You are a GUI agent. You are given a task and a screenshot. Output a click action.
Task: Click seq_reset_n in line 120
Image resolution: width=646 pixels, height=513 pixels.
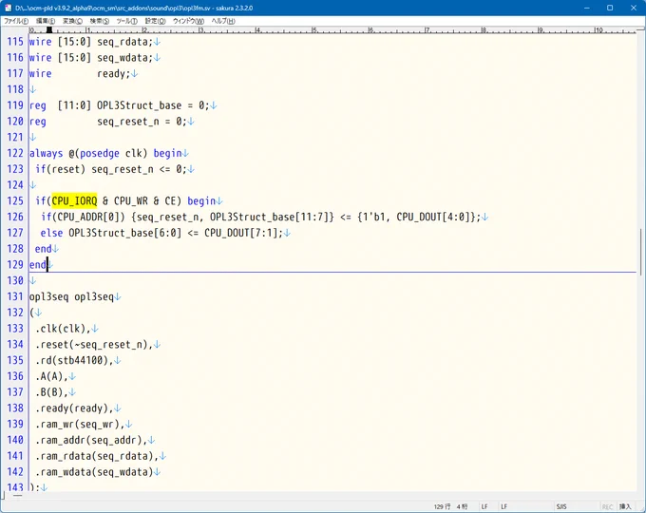127,122
